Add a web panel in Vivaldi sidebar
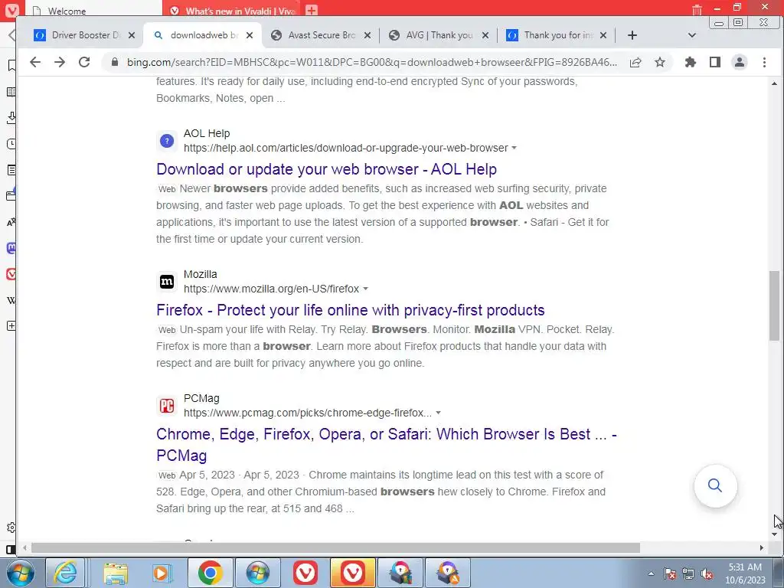Screen dimensions: 784x588 point(11,326)
